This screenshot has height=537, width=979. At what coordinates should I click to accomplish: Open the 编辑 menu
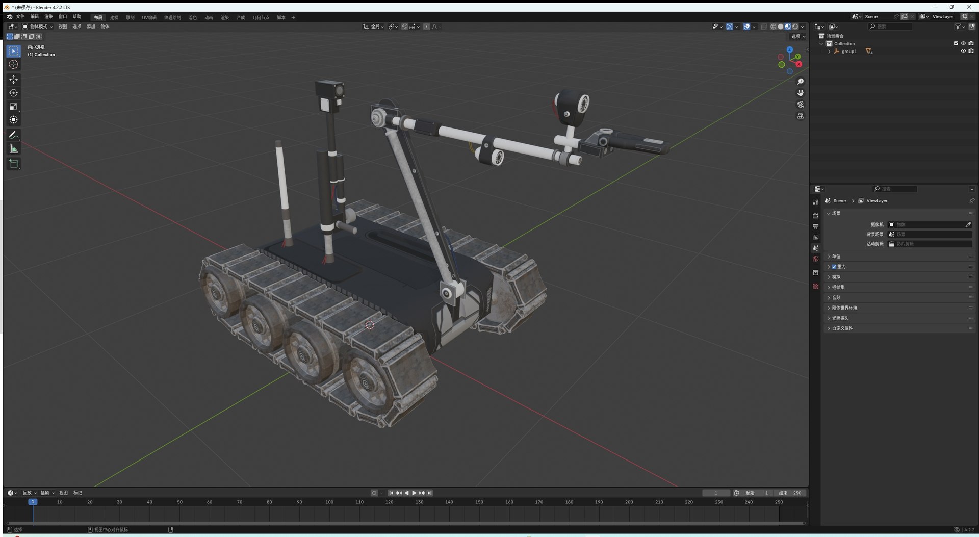pyautogui.click(x=35, y=17)
